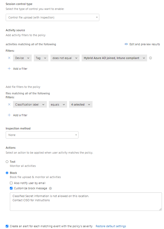
Task: Click the info icon beside device tag filter
Action: (x=150, y=58)
